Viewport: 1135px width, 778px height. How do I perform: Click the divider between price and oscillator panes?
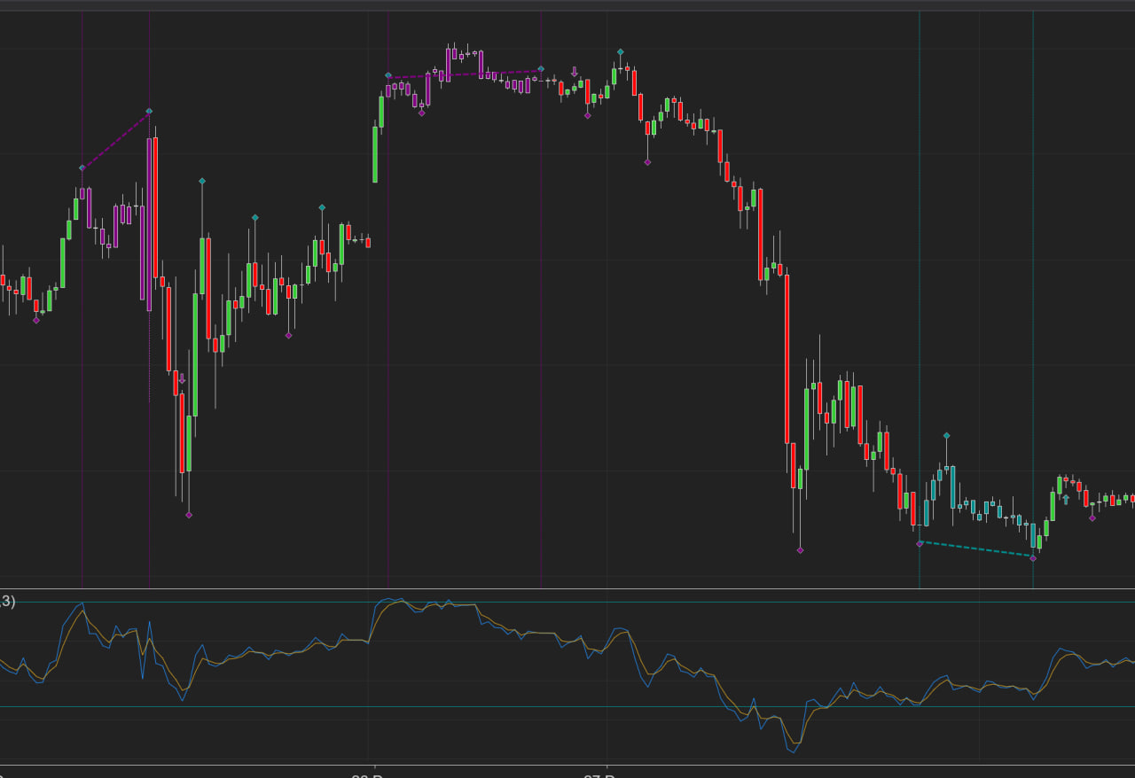[x=567, y=588]
